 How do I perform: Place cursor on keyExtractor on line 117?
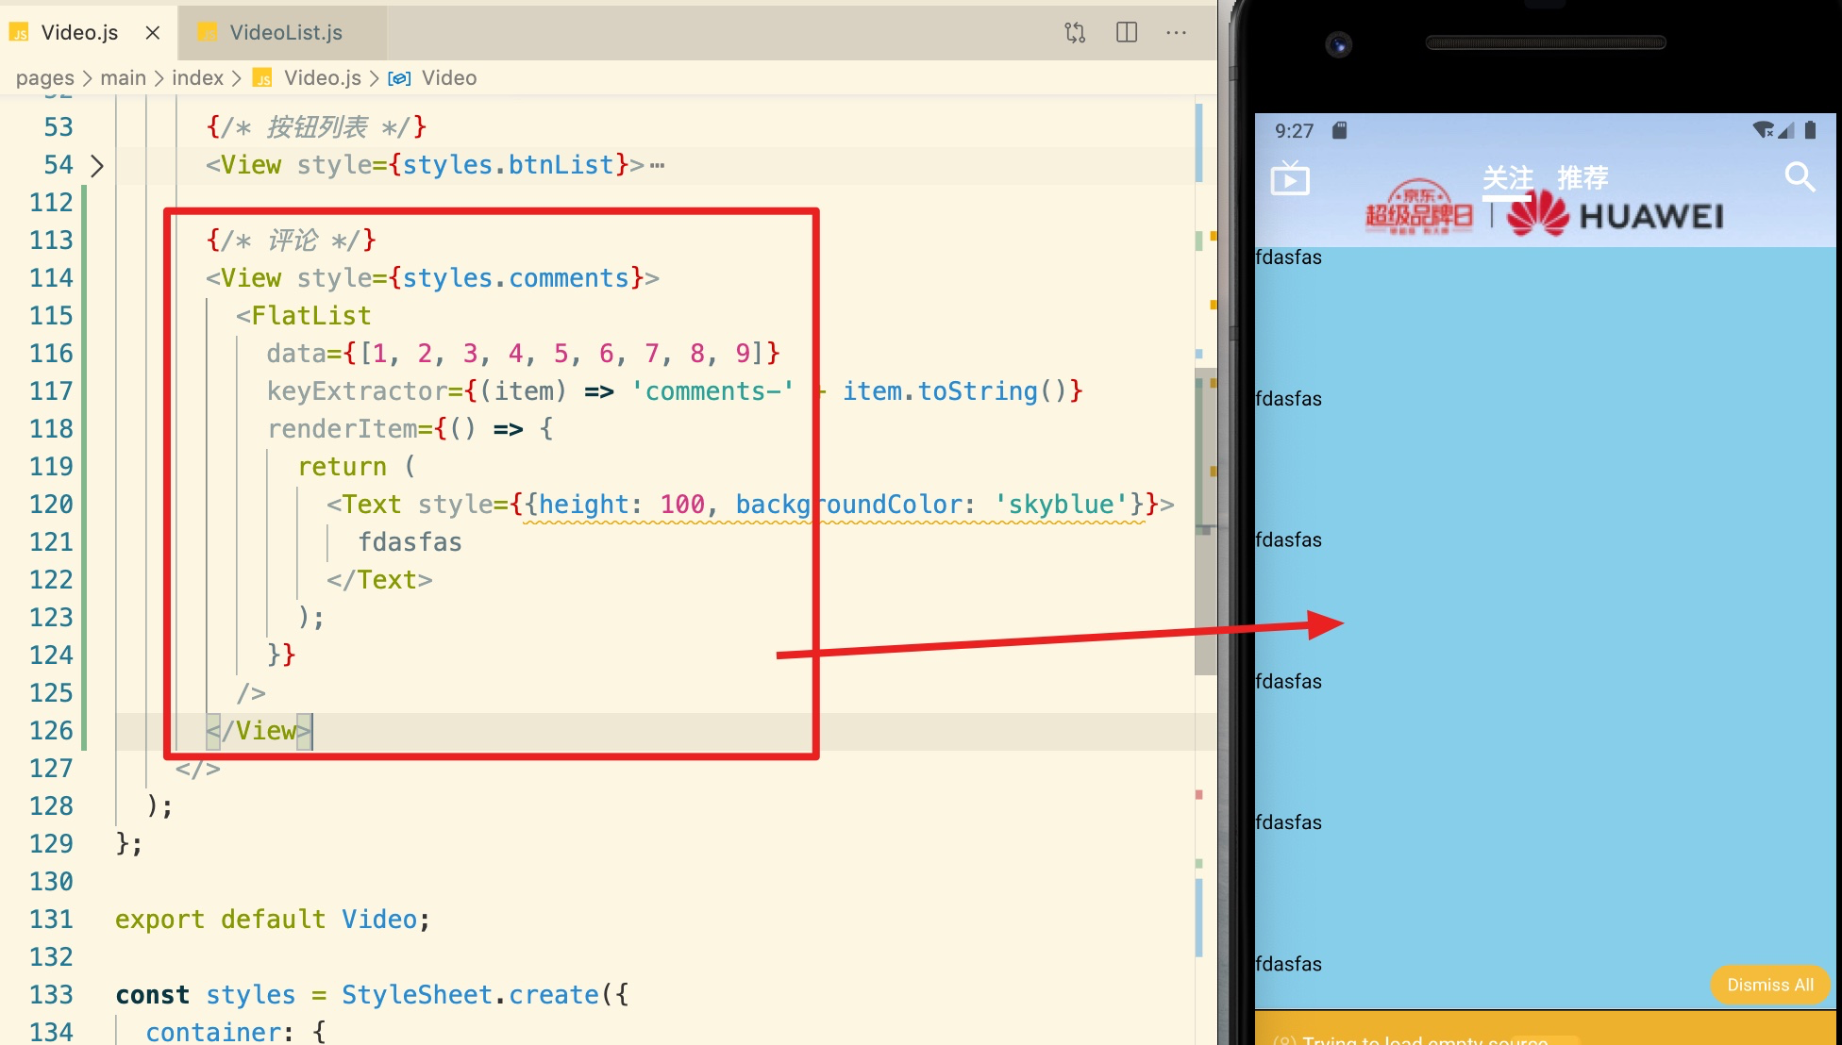click(x=356, y=391)
